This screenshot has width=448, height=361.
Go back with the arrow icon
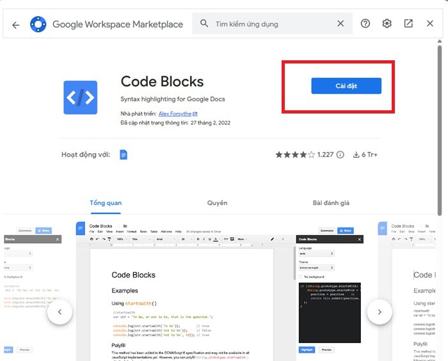coord(16,25)
